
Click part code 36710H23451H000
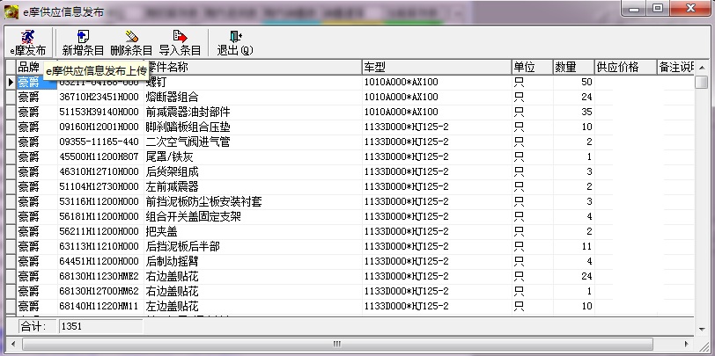(x=99, y=97)
